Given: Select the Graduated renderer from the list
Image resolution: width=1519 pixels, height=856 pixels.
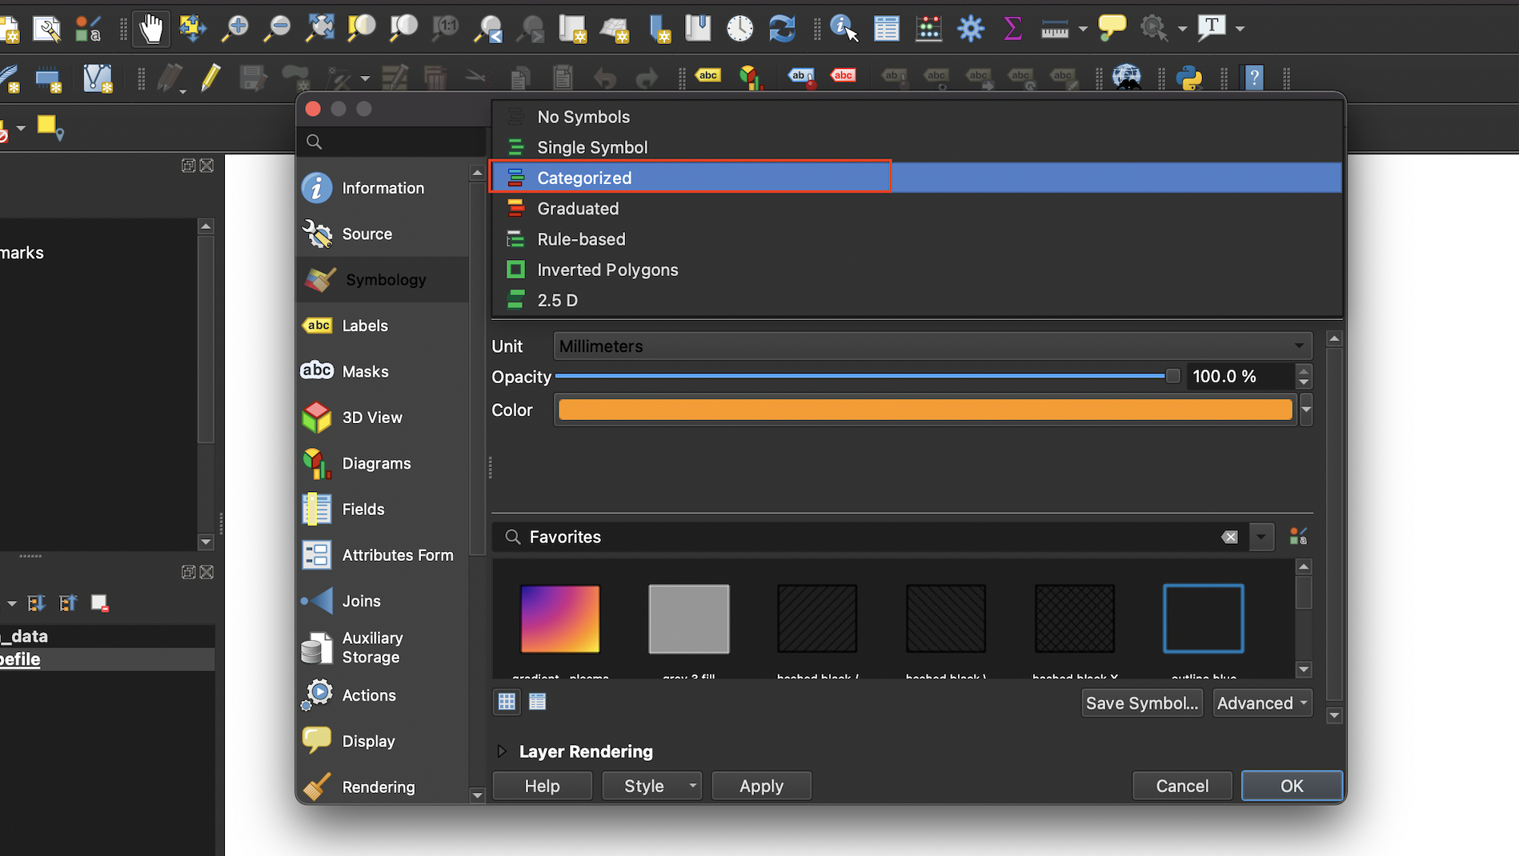Looking at the screenshot, I should 578,208.
